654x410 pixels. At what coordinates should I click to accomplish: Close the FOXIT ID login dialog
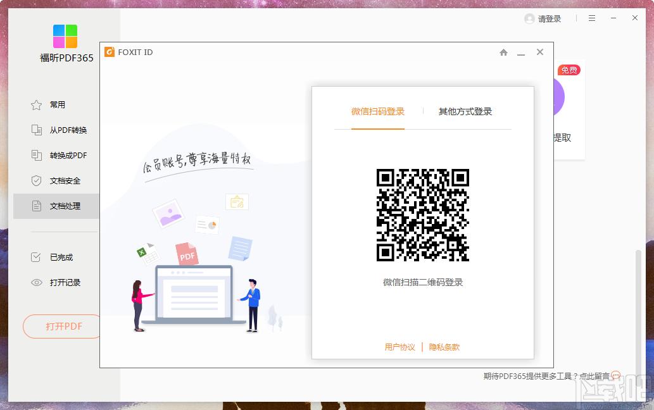coord(539,52)
